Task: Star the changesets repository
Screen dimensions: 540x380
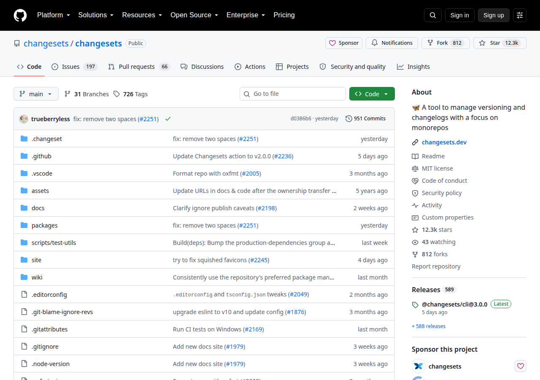Action: pos(500,43)
